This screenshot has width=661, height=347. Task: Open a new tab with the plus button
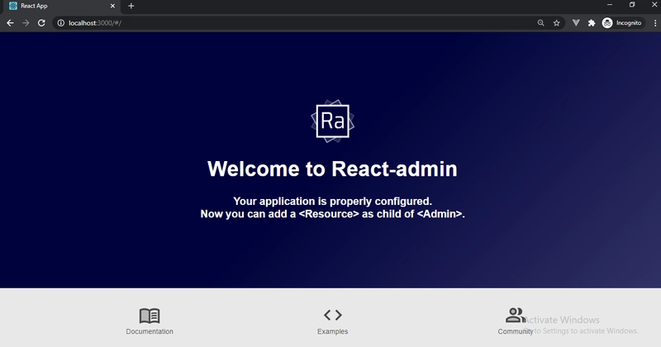tap(131, 6)
